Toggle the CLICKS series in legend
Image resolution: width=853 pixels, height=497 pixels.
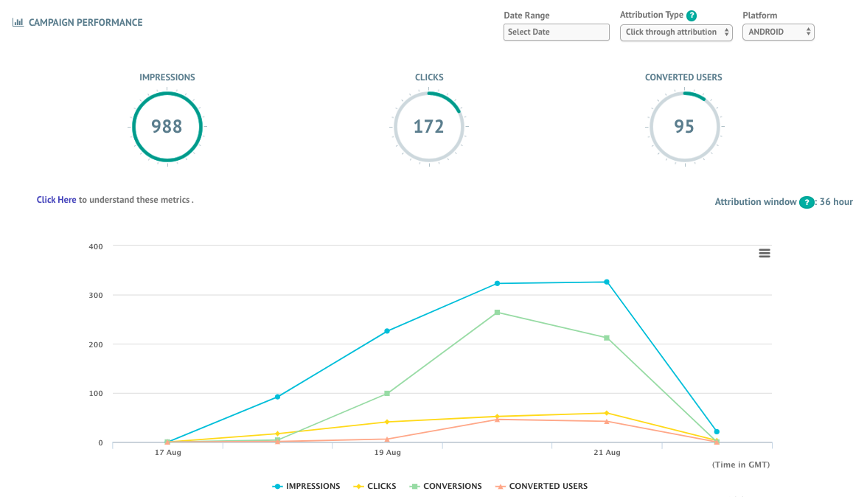point(375,486)
